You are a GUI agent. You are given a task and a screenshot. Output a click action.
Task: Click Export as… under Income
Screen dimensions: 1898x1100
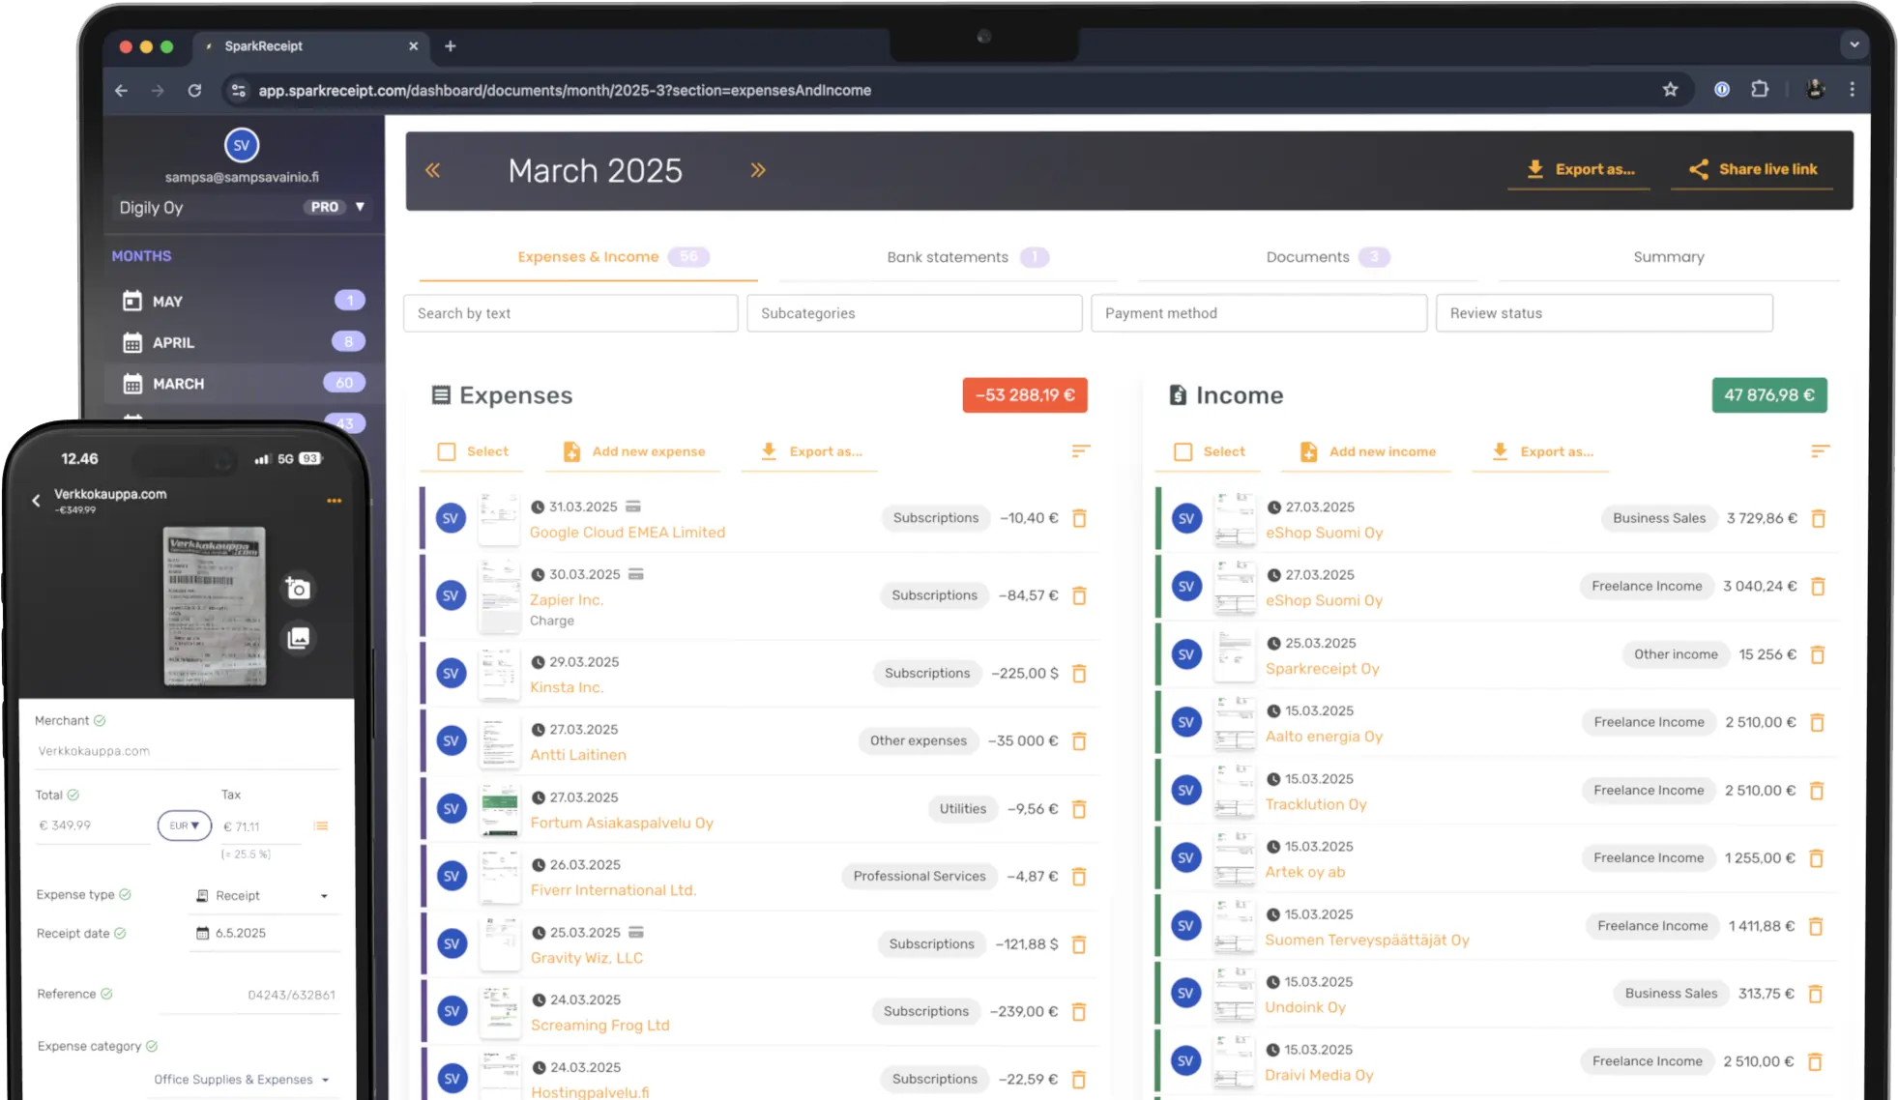(1542, 451)
